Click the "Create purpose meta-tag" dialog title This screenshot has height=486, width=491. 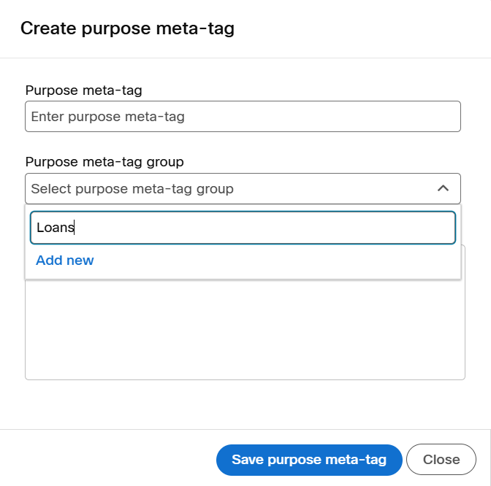tap(127, 28)
